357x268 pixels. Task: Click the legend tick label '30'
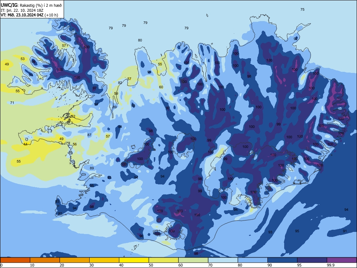91,265
